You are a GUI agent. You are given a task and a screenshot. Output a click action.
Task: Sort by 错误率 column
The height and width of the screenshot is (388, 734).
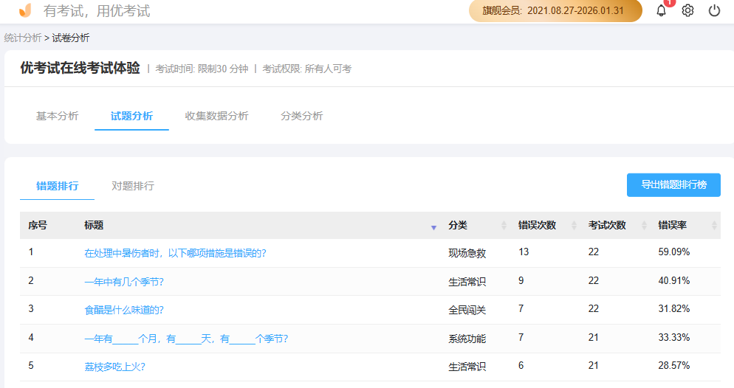coord(714,226)
